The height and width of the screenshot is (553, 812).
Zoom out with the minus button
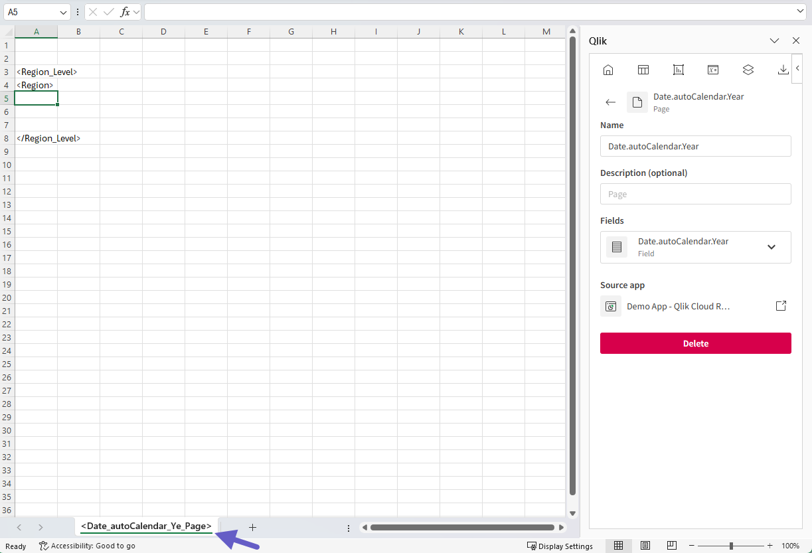pos(692,546)
